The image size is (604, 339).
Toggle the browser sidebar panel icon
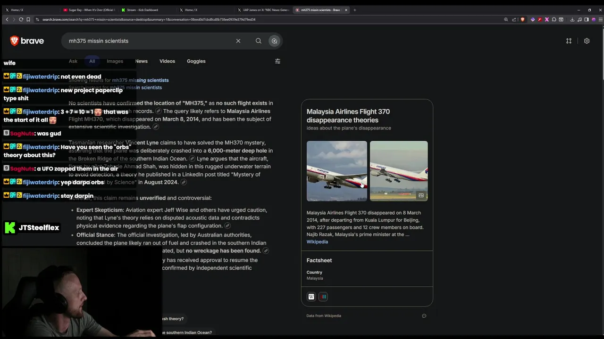click(587, 19)
